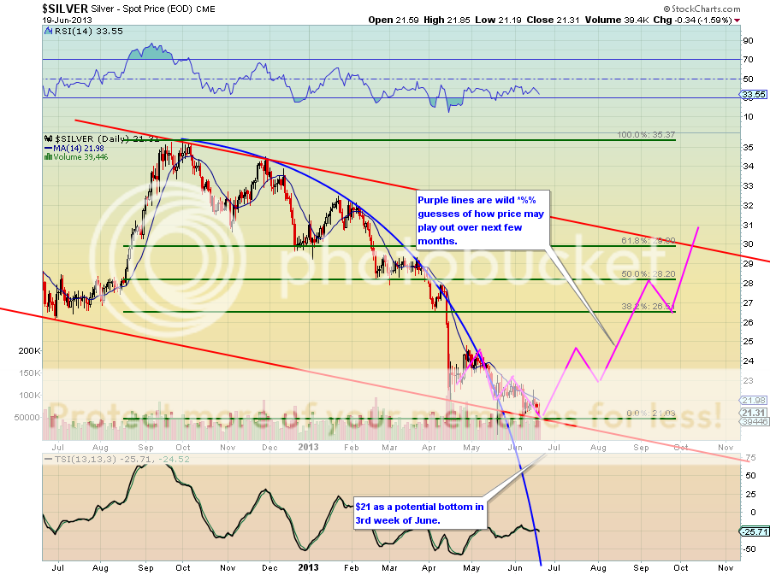770x575 pixels.
Task: Click the green Volume legend bar icon
Action: [x=48, y=156]
